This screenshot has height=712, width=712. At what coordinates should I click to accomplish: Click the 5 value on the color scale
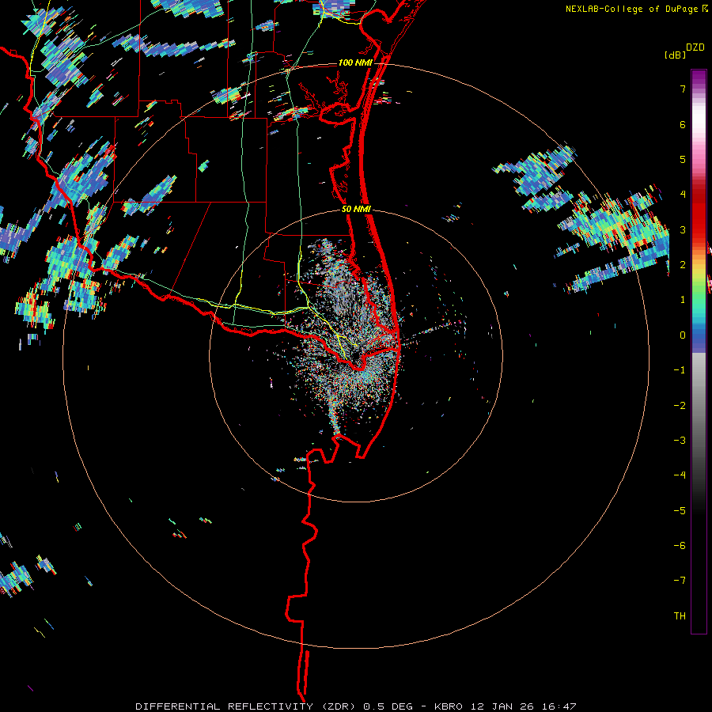[683, 159]
